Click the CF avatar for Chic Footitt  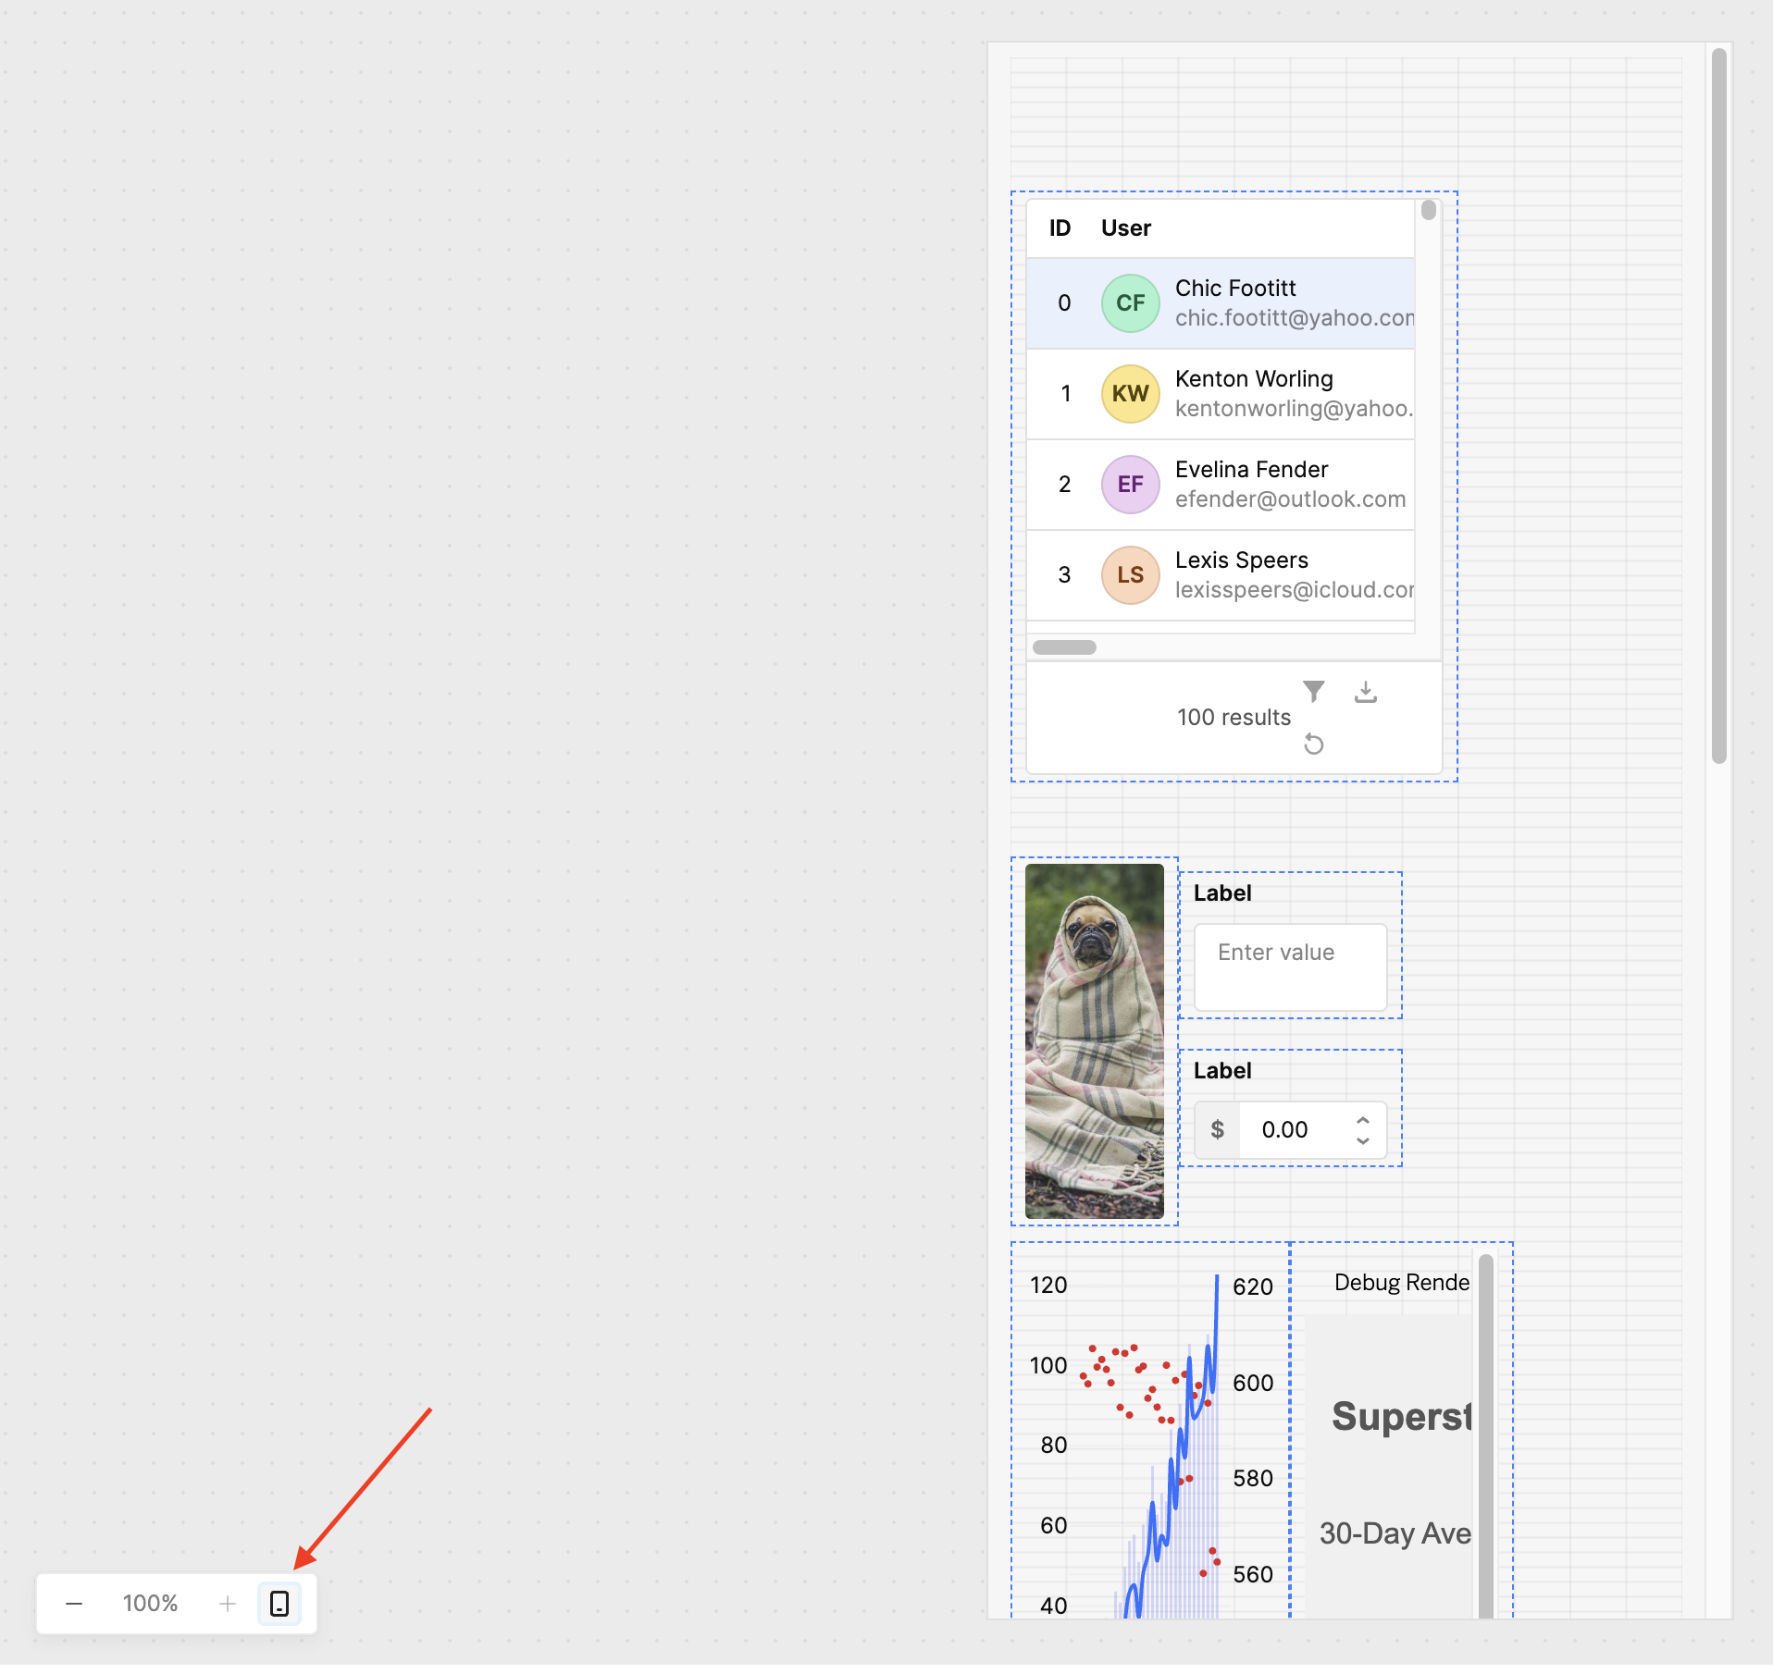point(1130,303)
